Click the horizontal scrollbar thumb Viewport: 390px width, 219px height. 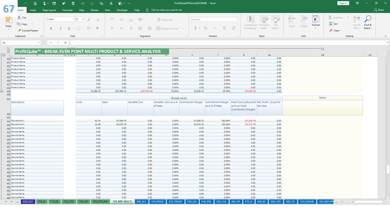pyautogui.click(x=368, y=202)
